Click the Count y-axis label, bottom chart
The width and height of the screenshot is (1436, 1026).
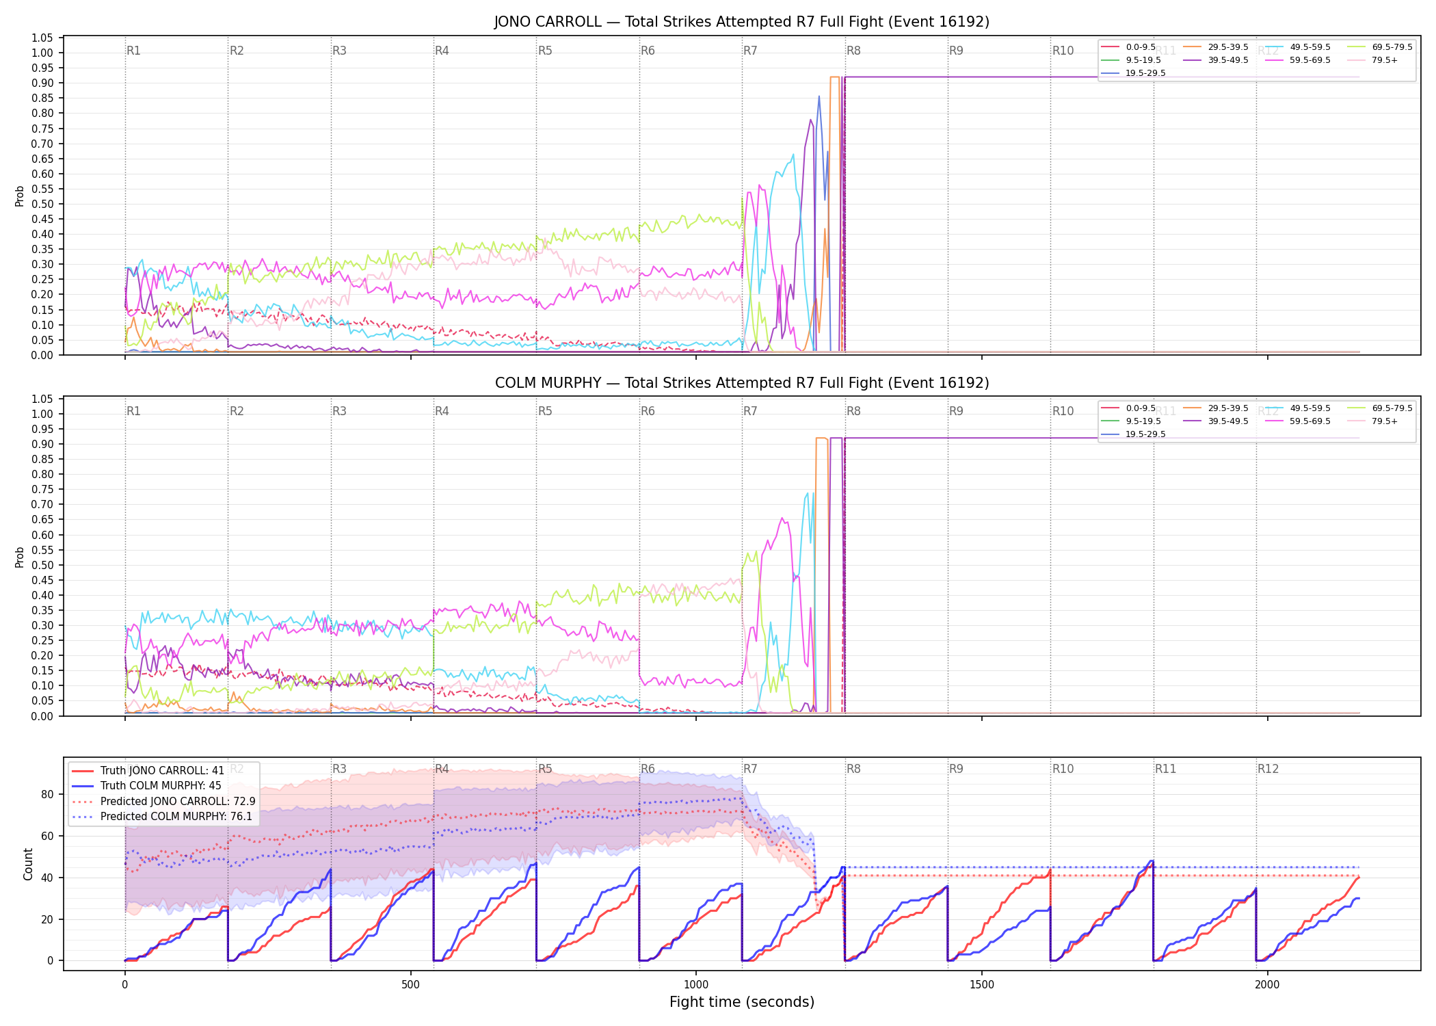pos(28,865)
